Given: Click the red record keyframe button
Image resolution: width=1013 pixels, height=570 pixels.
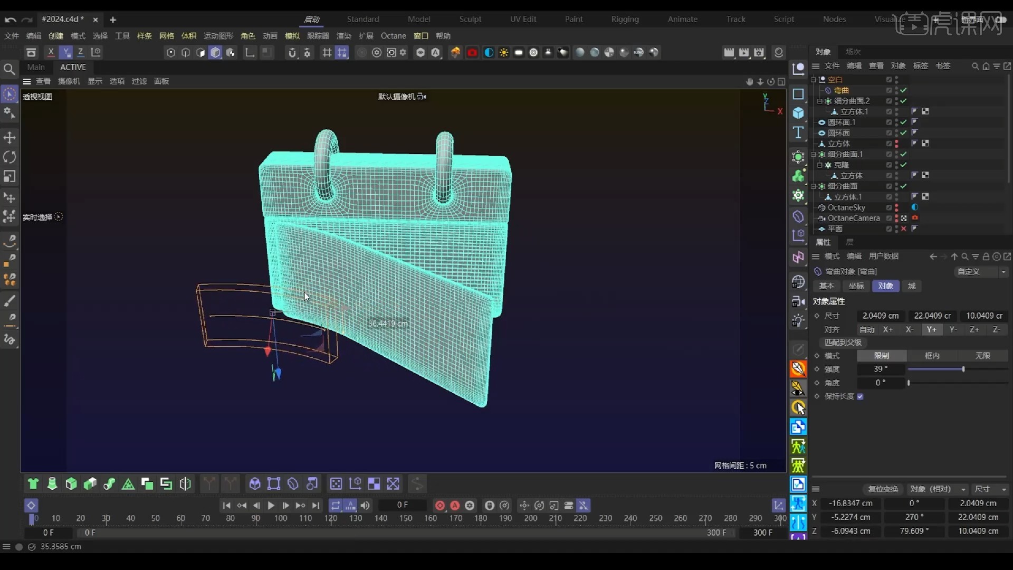Looking at the screenshot, I should [x=439, y=506].
